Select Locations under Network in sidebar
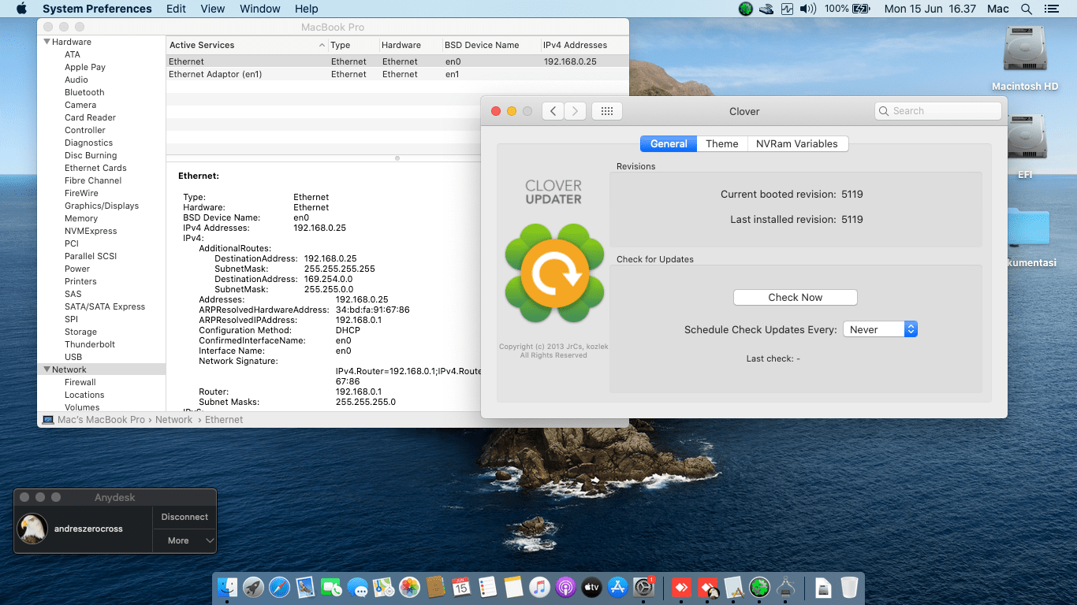 pyautogui.click(x=84, y=395)
